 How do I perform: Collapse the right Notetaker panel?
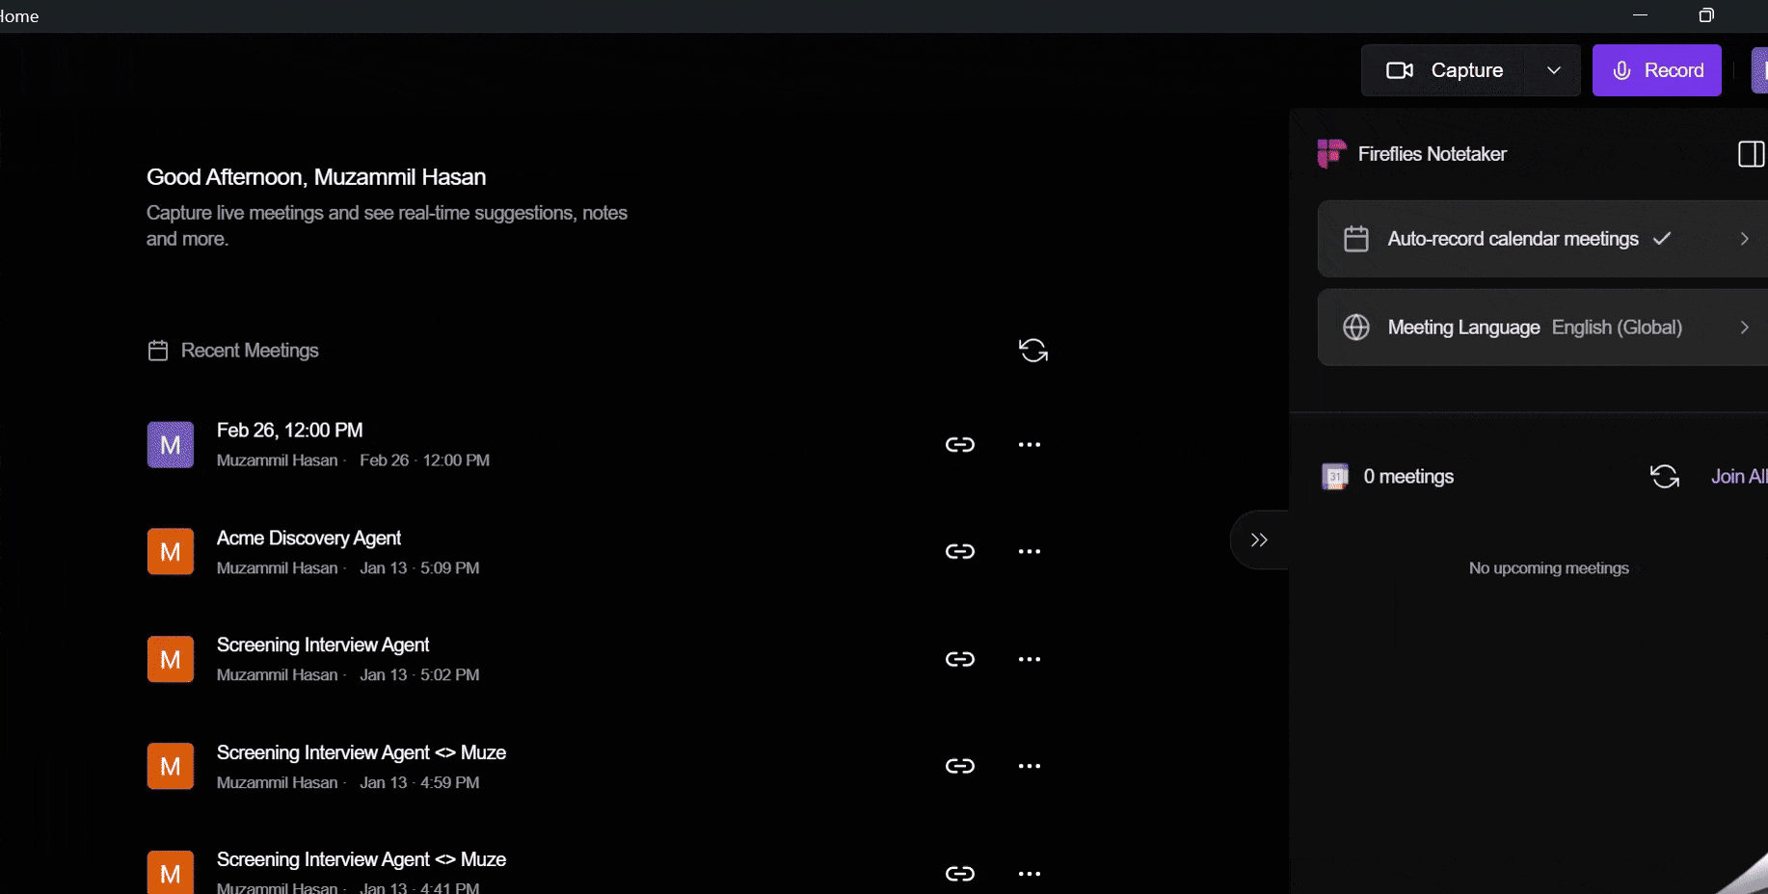tap(1258, 539)
